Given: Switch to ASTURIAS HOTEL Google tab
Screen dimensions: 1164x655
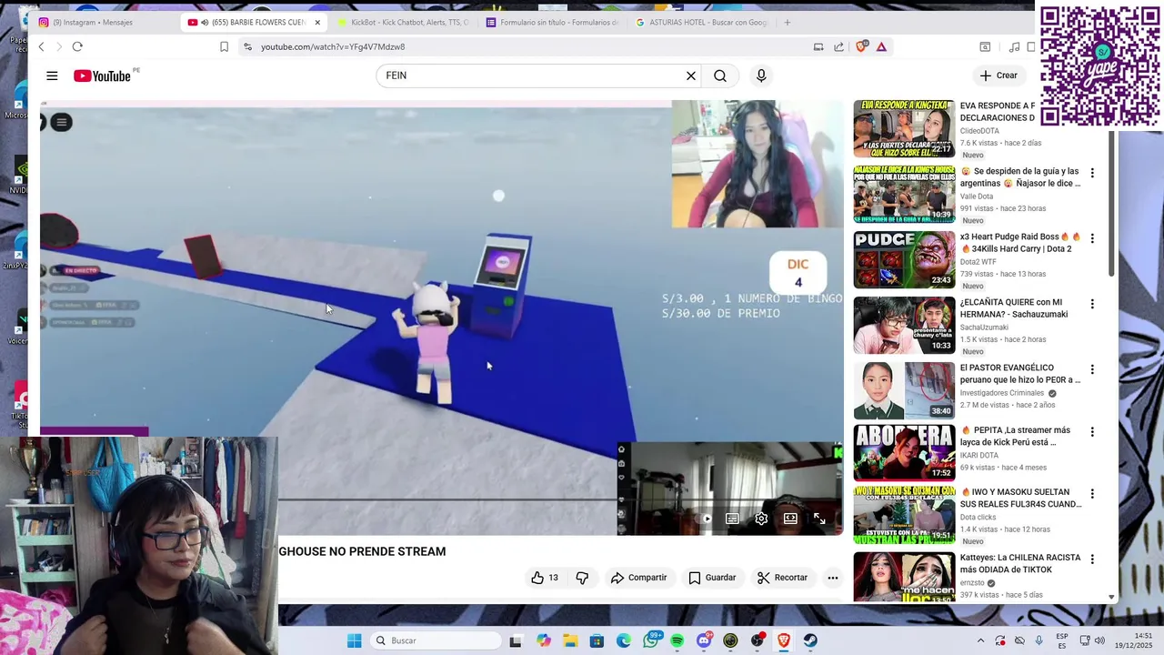Looking at the screenshot, I should (x=701, y=22).
